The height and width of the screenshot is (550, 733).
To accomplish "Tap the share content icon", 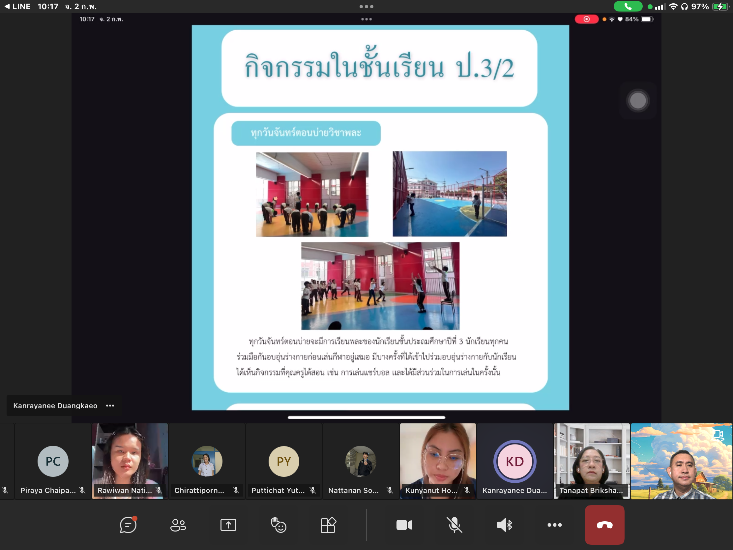I will [x=228, y=525].
